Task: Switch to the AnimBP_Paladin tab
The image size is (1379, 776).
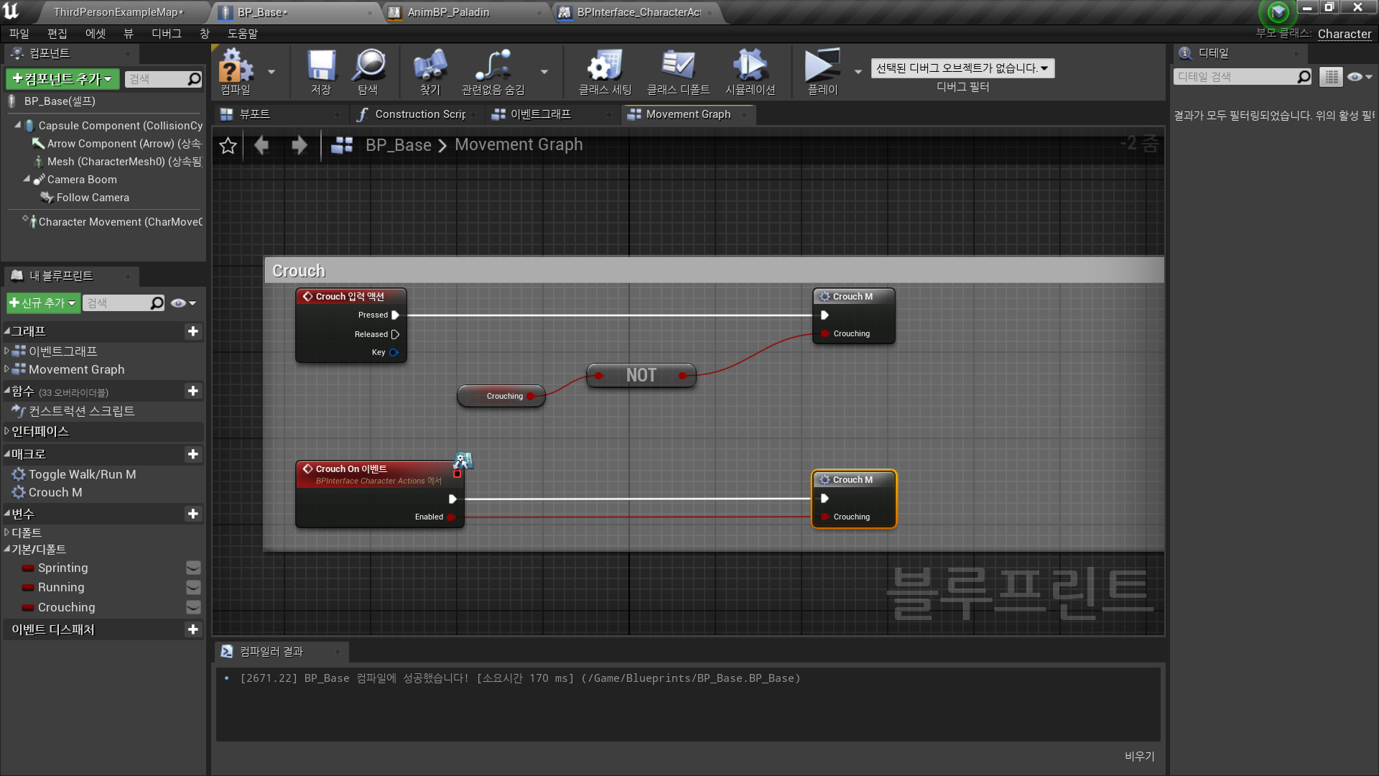Action: pos(448,12)
